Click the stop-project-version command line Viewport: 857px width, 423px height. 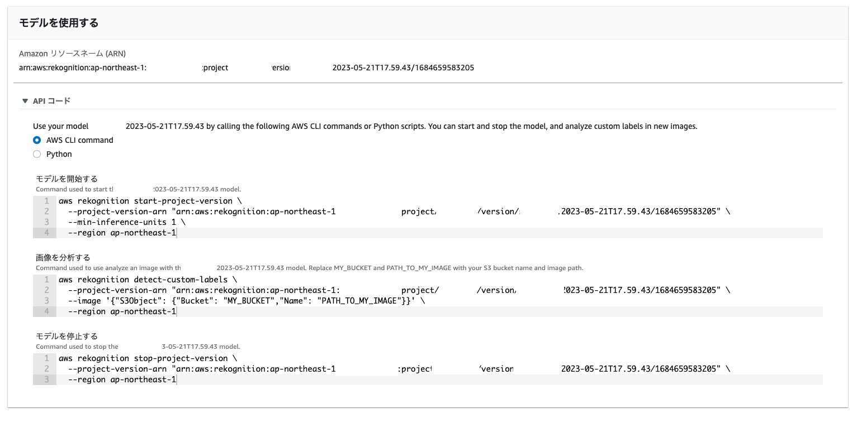(148, 358)
